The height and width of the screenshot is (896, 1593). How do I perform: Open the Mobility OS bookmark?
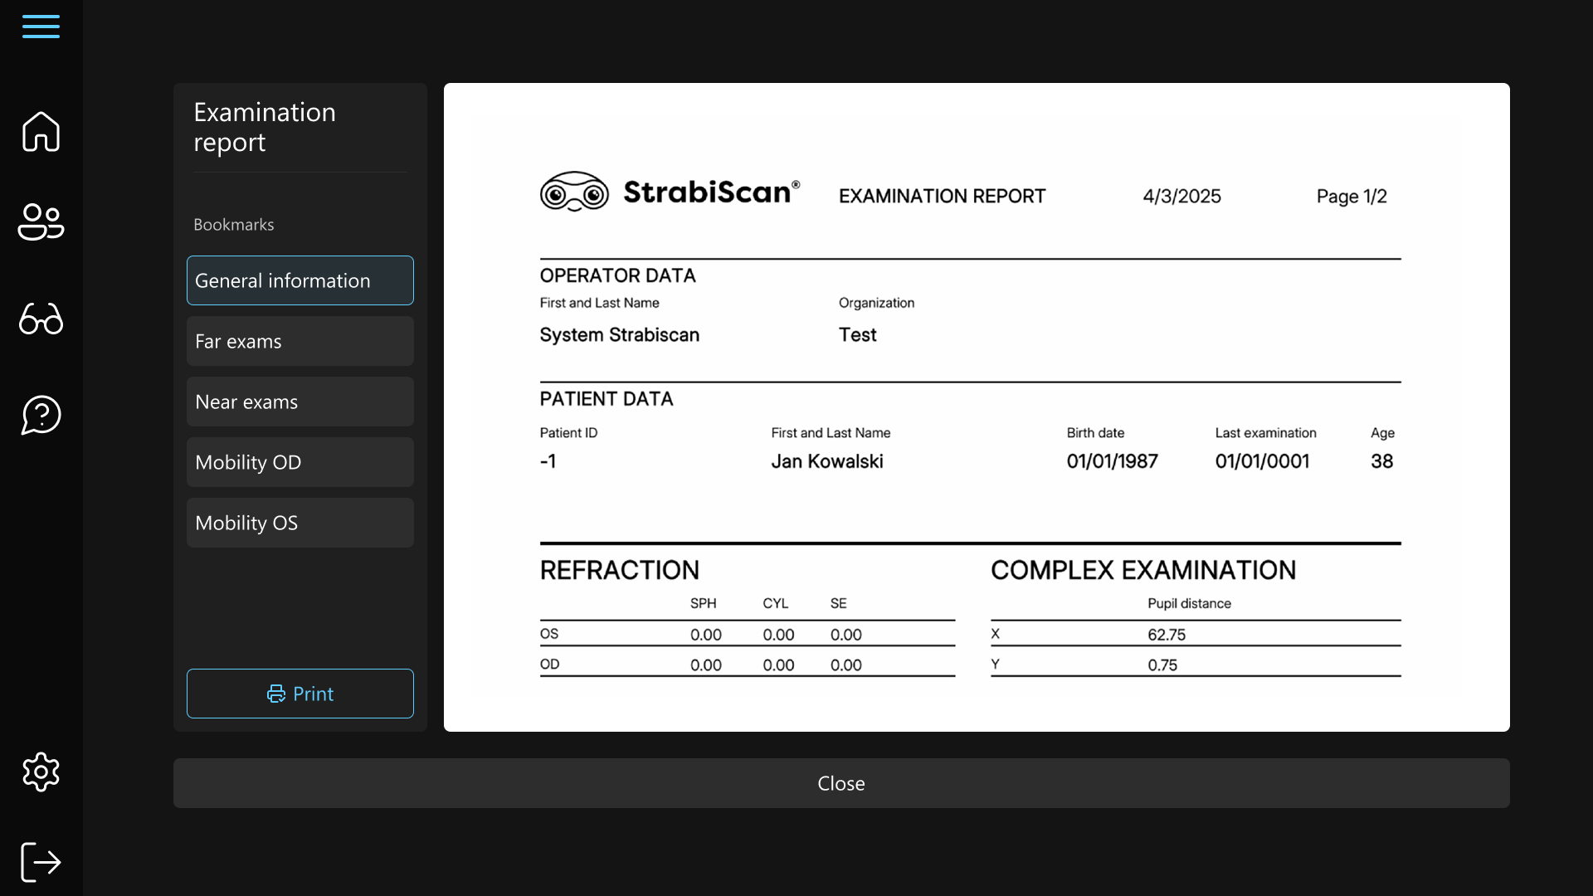tap(300, 523)
